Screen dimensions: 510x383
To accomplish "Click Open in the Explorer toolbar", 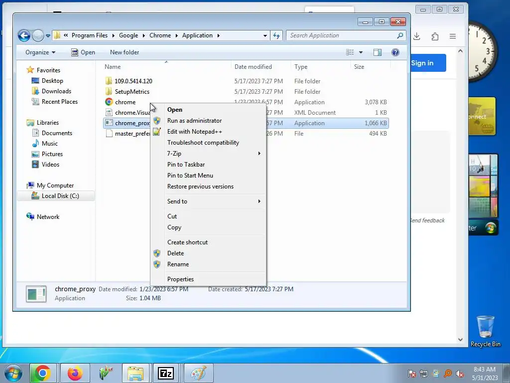I will 83,52.
